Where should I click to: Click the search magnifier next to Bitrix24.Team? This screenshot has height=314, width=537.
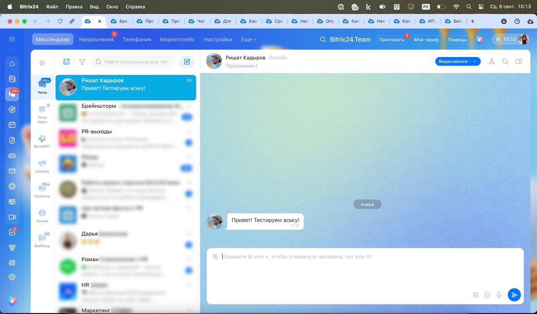(x=323, y=39)
